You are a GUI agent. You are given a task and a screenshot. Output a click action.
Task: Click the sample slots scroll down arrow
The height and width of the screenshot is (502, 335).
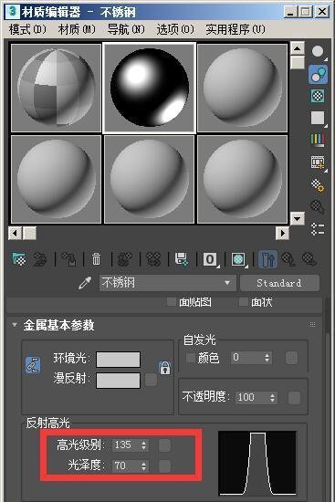pyautogui.click(x=298, y=219)
